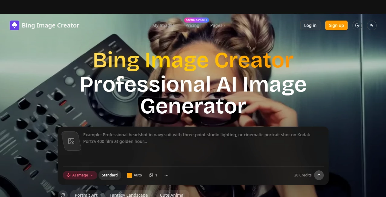Click the Special 50% OFF badge
The height and width of the screenshot is (197, 386).
(x=197, y=20)
